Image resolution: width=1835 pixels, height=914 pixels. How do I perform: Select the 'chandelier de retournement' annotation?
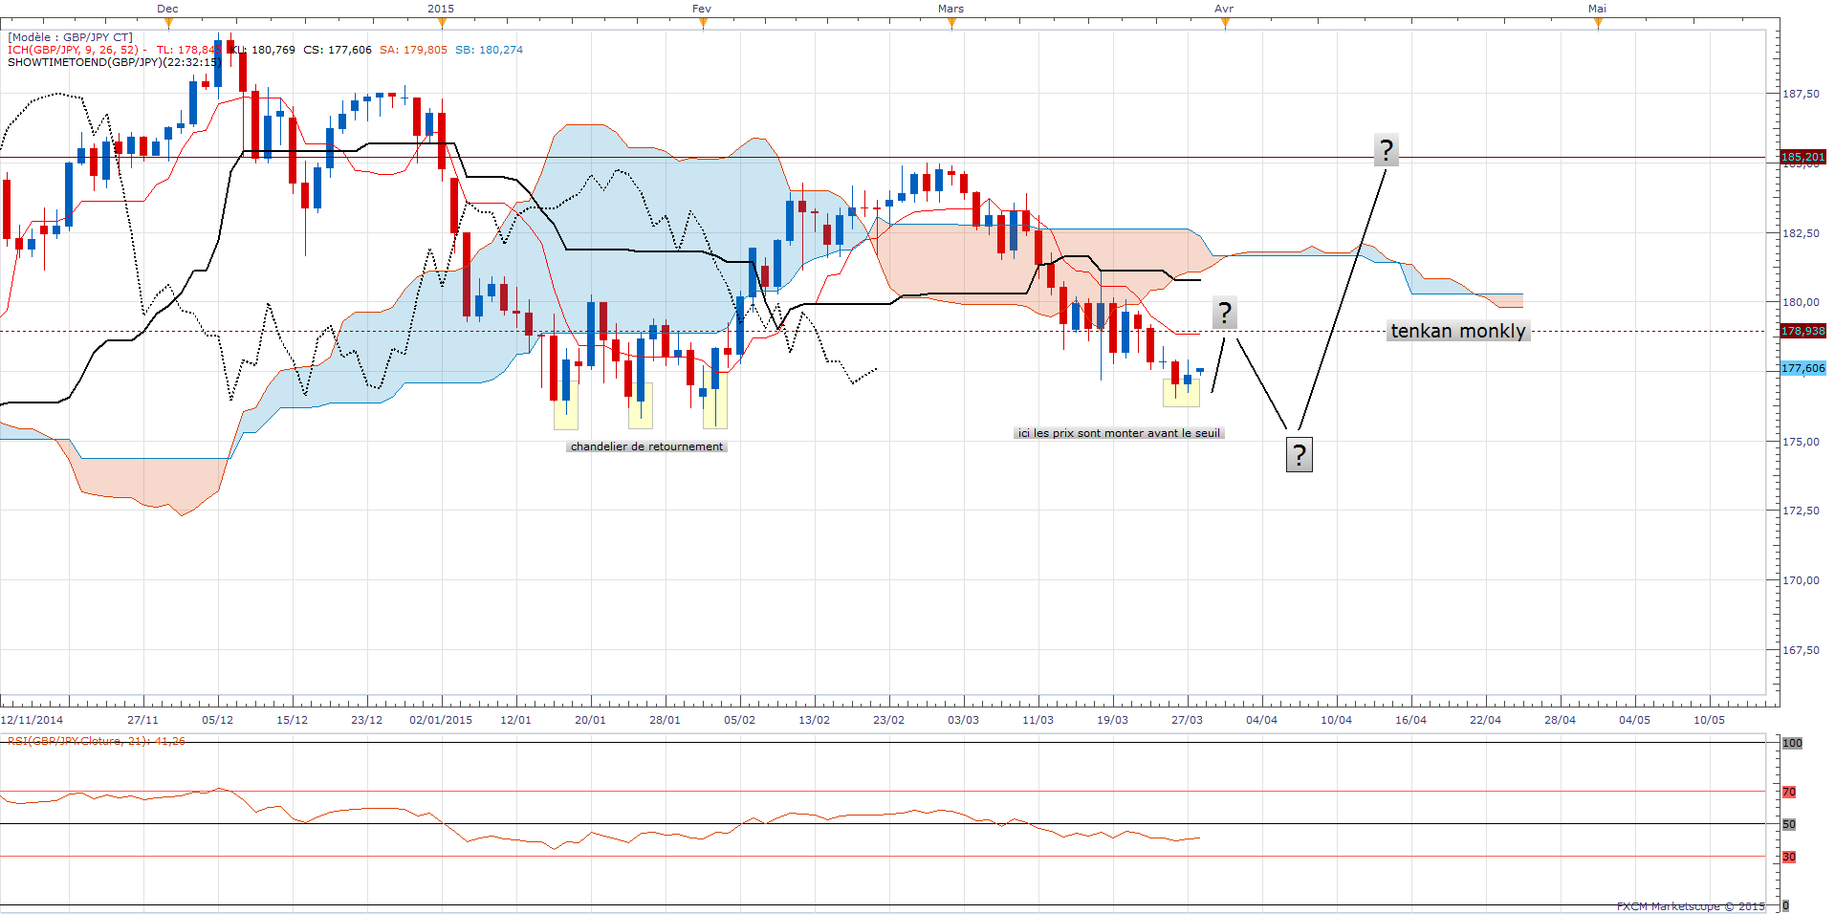click(x=646, y=446)
